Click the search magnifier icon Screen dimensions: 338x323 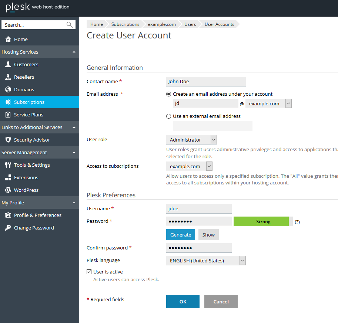(x=70, y=25)
